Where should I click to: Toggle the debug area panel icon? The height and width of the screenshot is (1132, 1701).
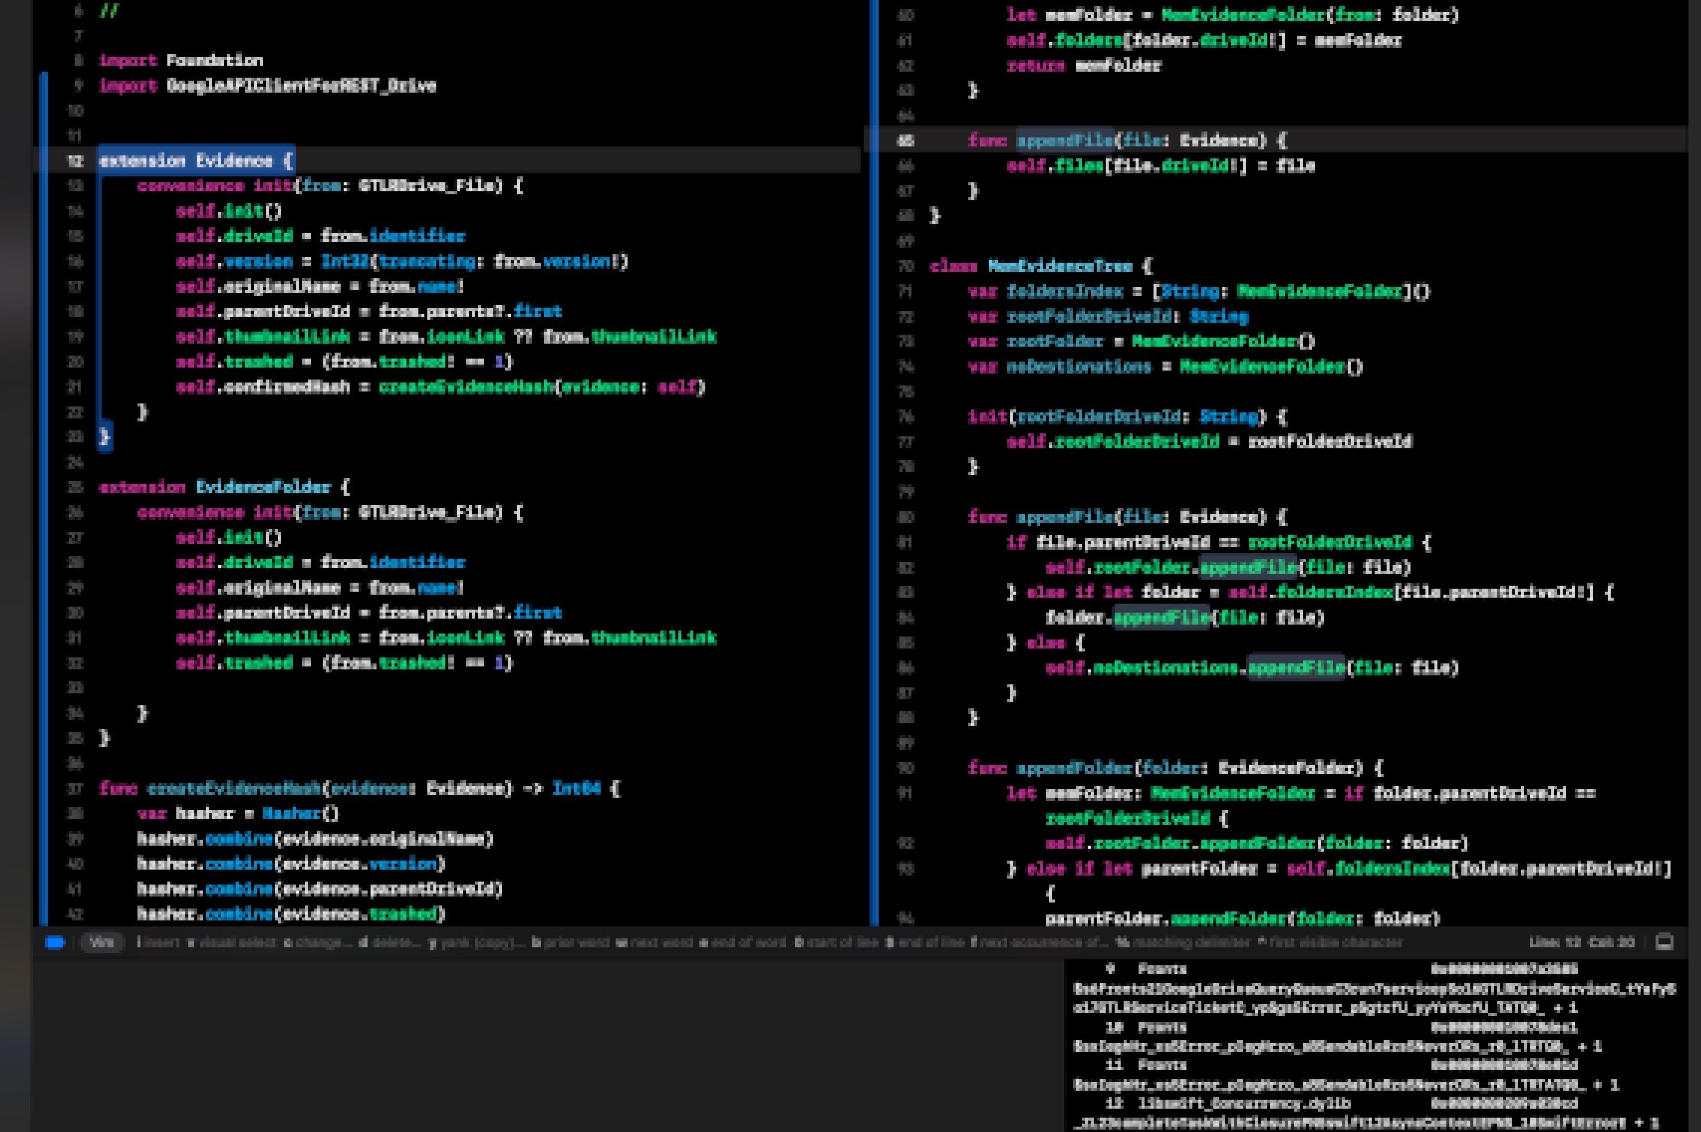(1664, 942)
